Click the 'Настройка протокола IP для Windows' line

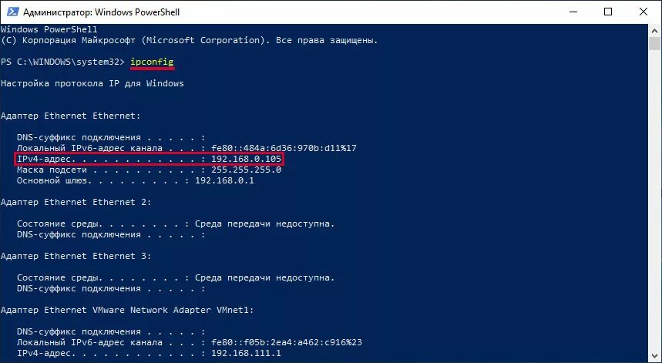[92, 83]
